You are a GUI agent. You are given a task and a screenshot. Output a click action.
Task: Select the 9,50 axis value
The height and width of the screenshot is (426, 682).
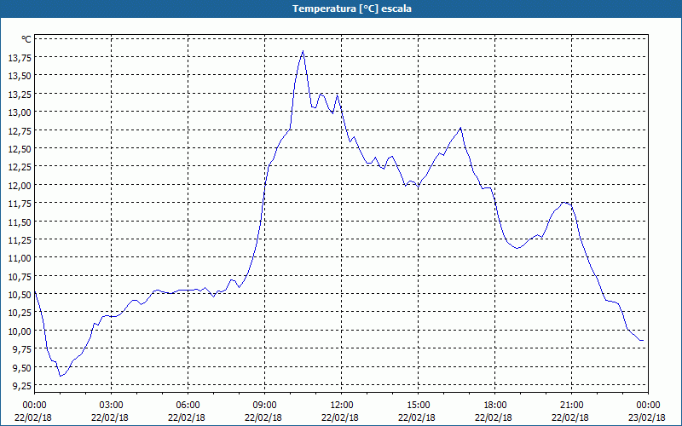tap(22, 367)
